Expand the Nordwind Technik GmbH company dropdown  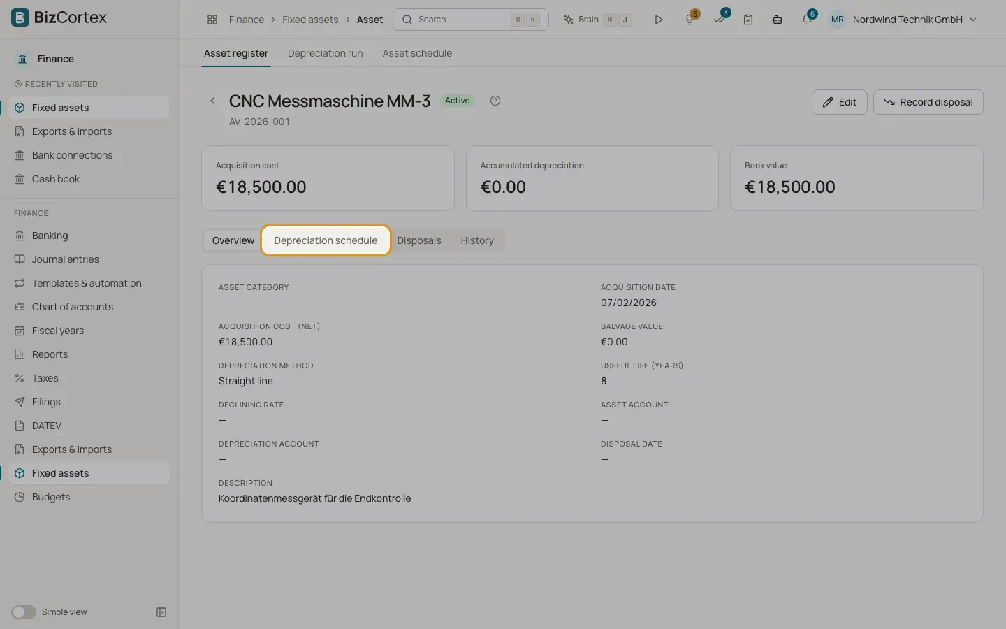click(903, 20)
